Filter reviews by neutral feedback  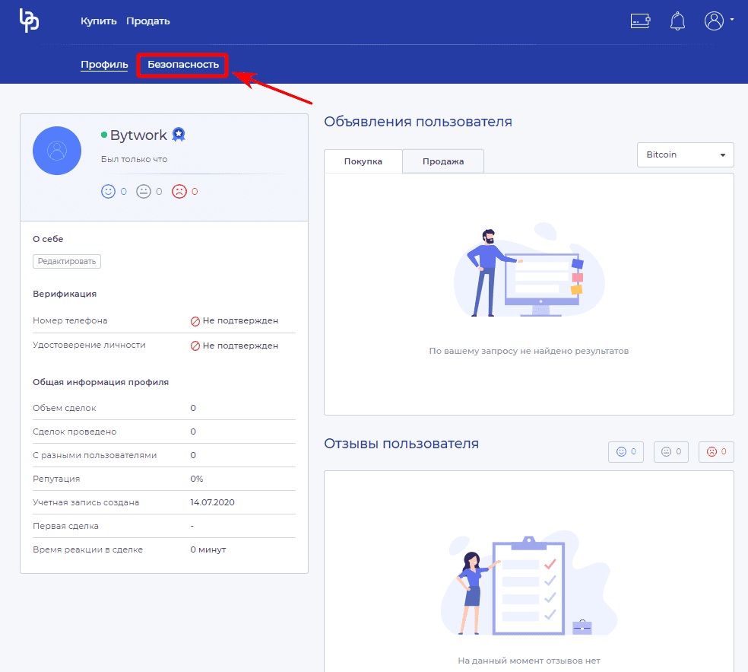click(x=670, y=451)
